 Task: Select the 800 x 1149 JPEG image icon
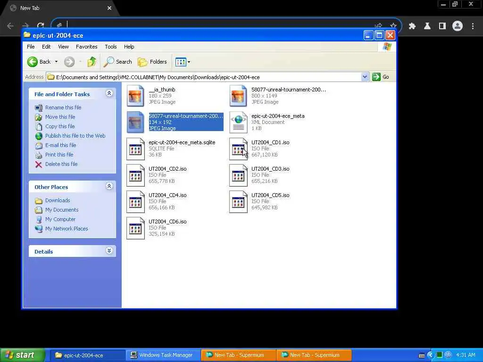[x=238, y=96]
